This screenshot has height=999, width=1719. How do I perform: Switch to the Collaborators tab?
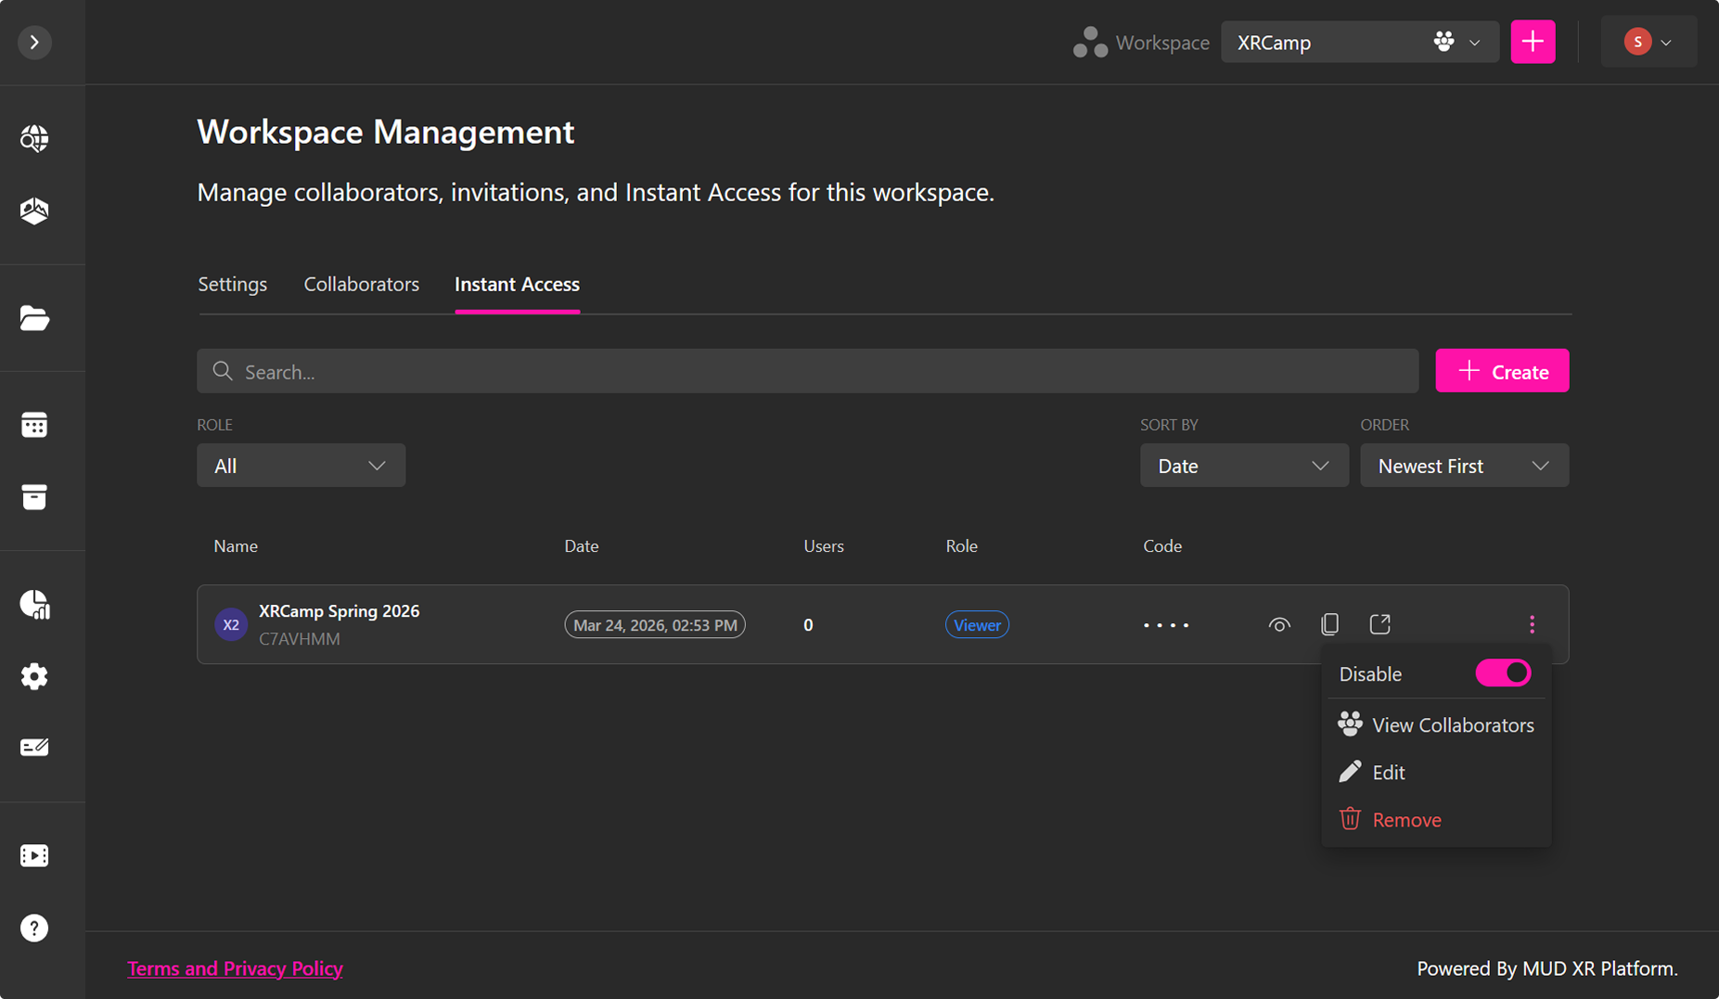click(361, 284)
